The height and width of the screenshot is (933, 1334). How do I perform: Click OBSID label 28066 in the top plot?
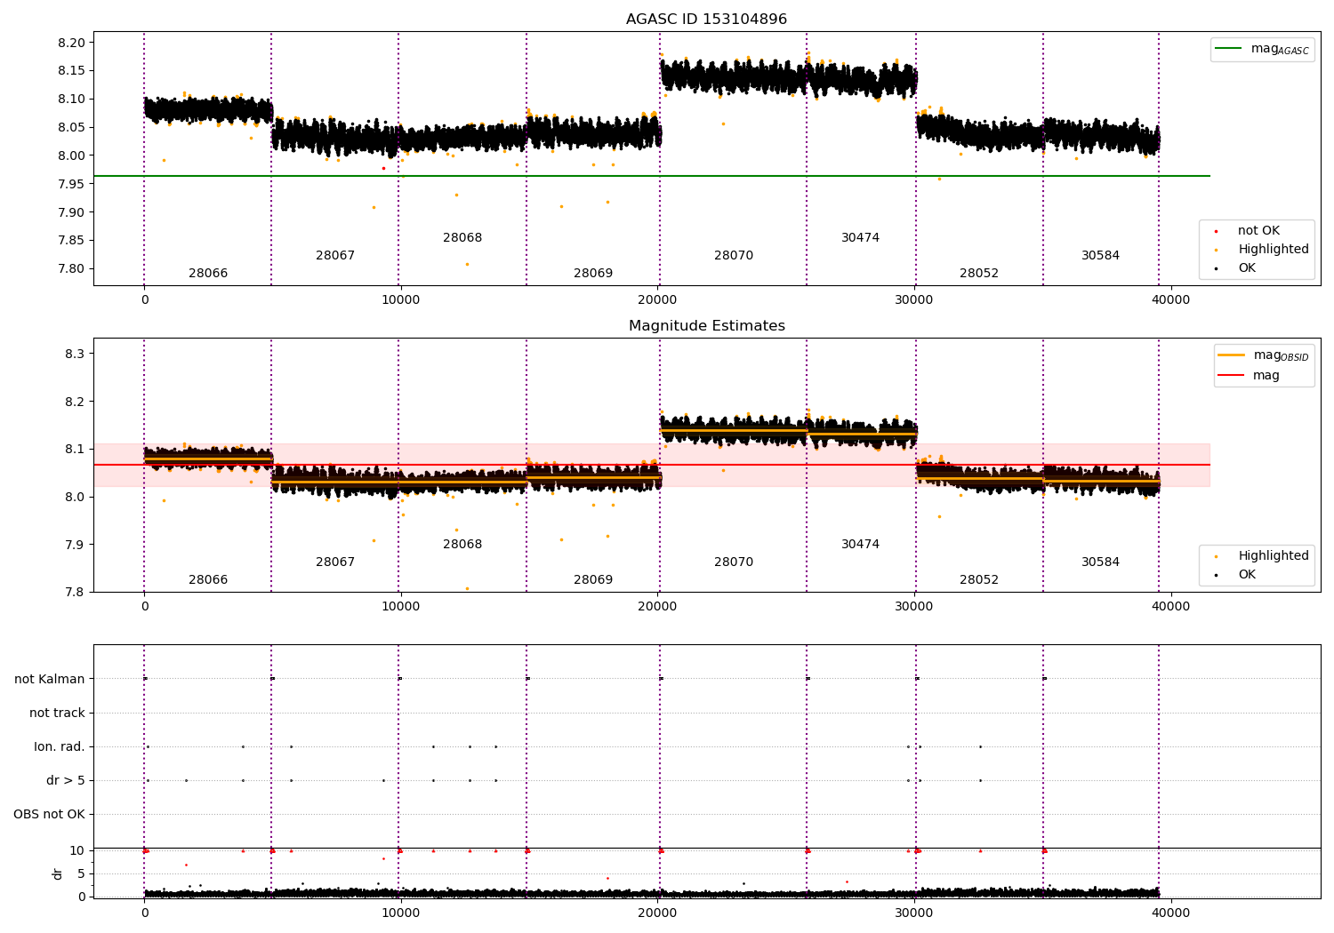(x=208, y=274)
